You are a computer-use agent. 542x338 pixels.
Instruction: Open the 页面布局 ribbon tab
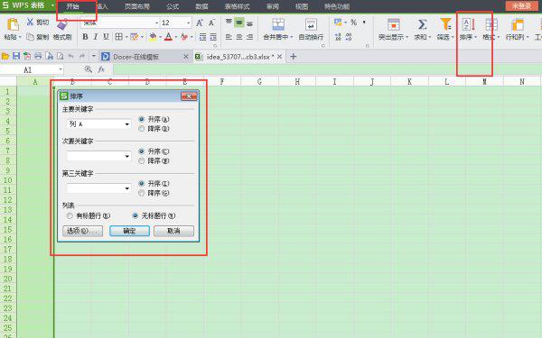pos(137,6)
